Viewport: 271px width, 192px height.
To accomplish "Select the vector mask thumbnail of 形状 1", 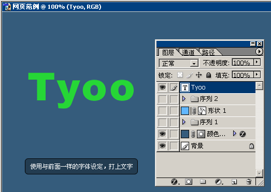I will (202, 111).
